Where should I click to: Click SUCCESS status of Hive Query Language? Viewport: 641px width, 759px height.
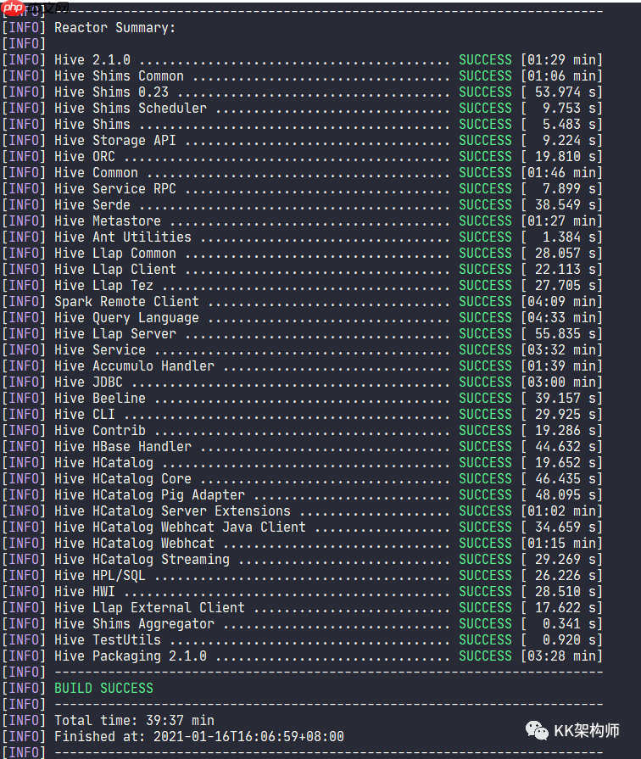(x=485, y=317)
